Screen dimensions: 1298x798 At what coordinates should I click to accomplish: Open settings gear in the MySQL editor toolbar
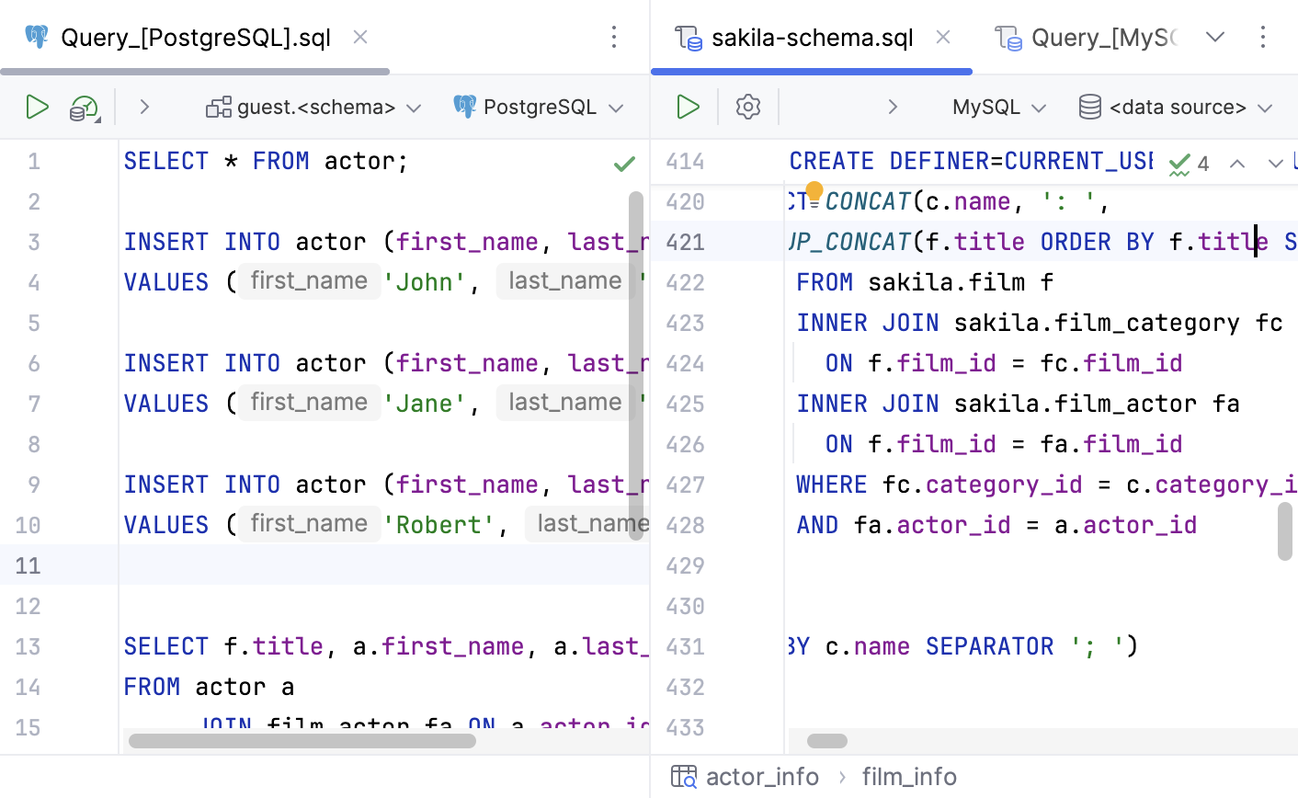[748, 107]
